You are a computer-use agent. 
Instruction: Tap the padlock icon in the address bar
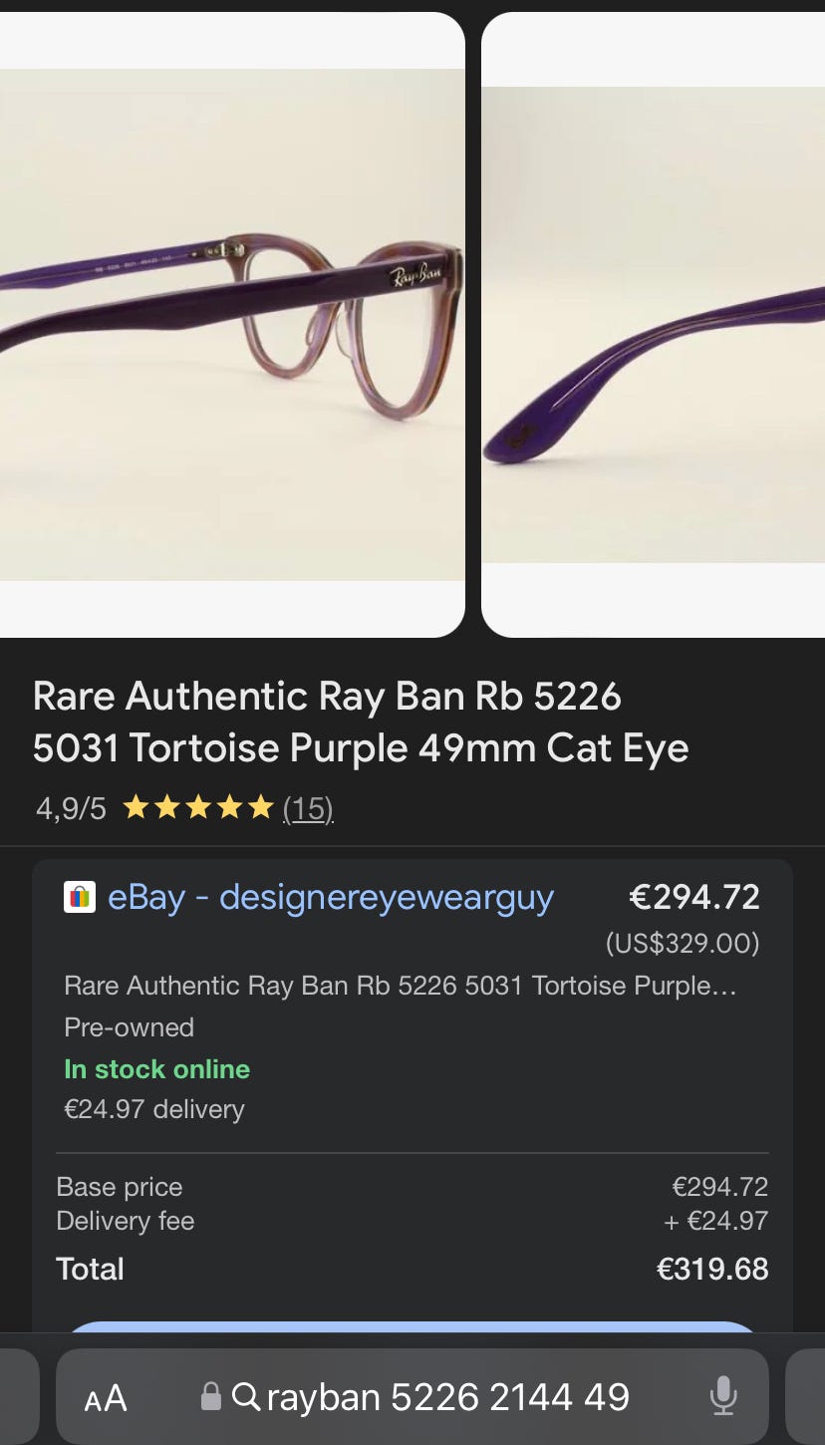(210, 1395)
